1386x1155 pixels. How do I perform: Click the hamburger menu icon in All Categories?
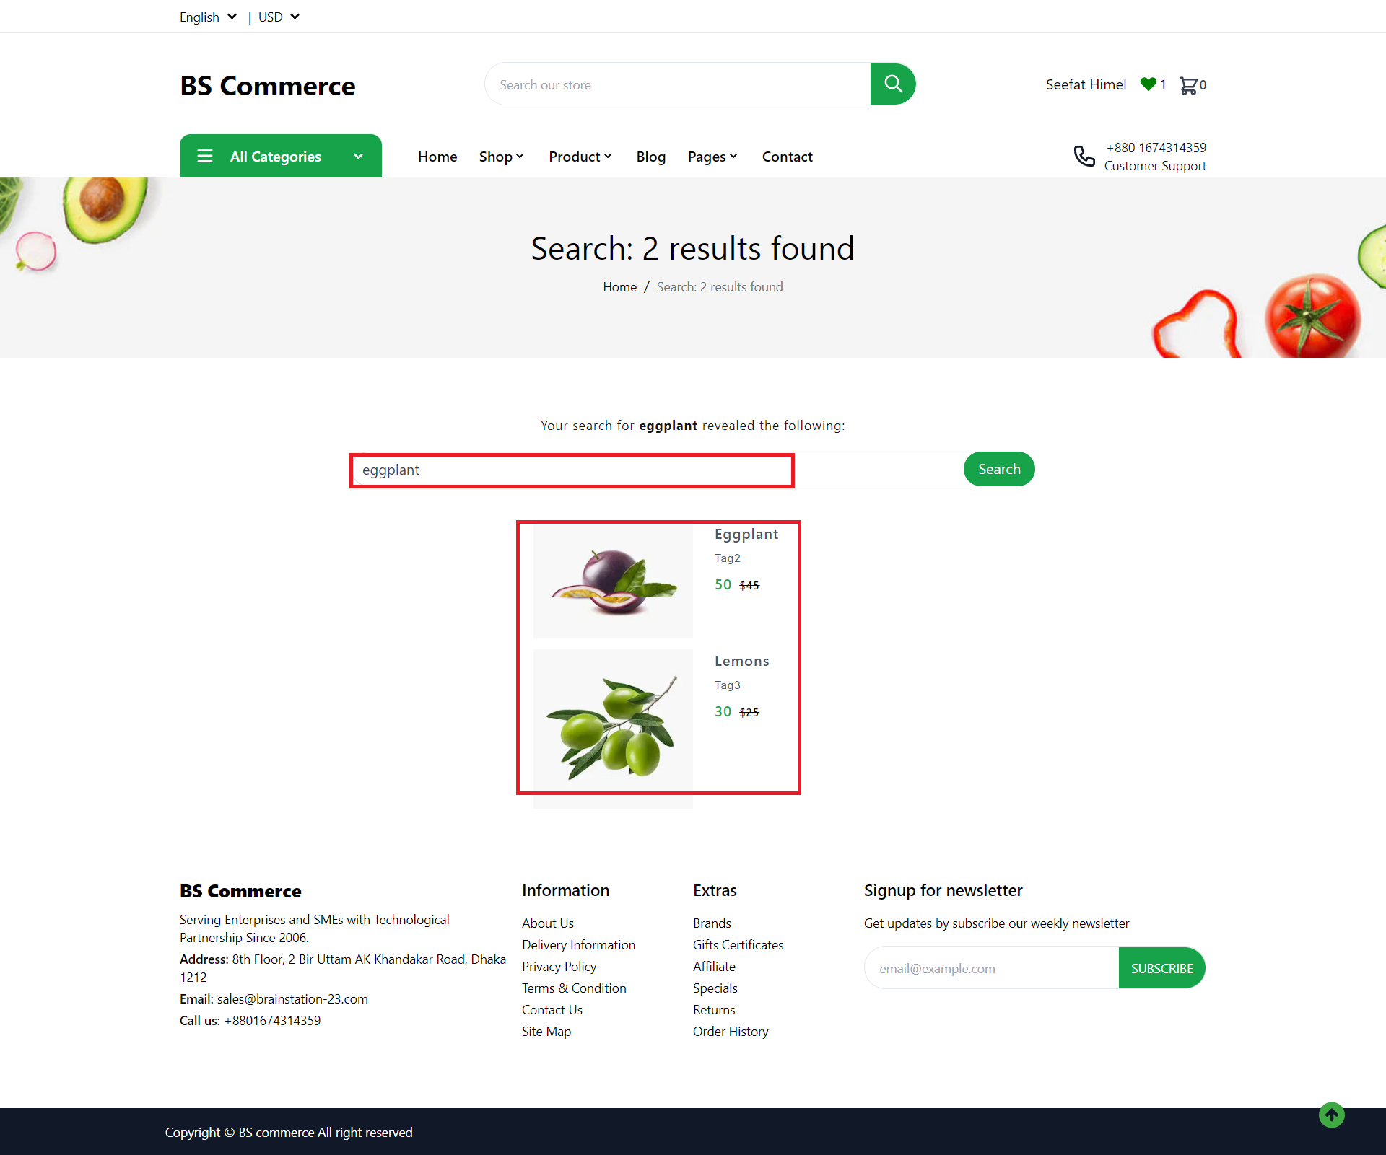pos(206,157)
